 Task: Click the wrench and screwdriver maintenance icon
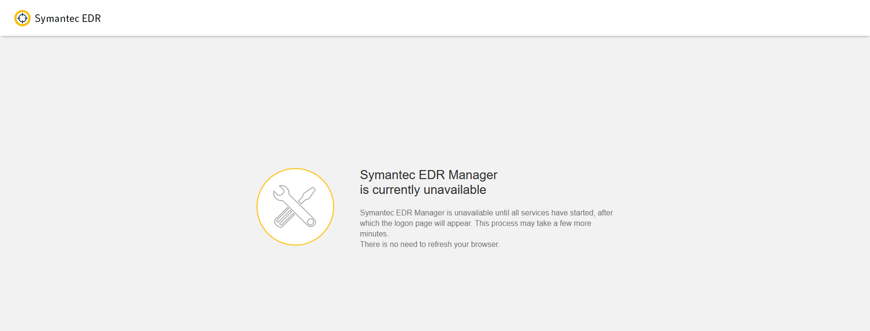[x=295, y=207]
